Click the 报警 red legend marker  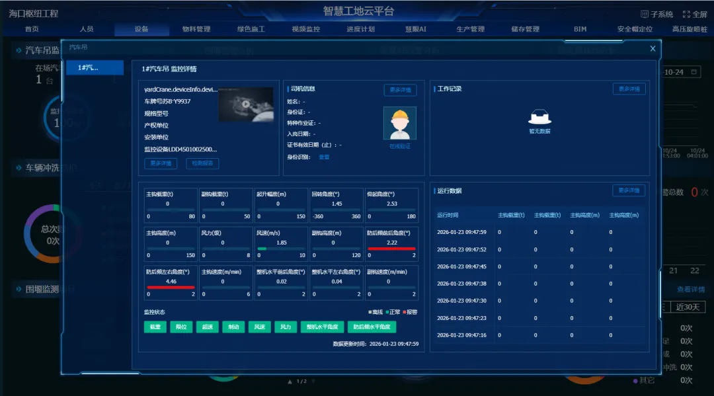point(404,312)
